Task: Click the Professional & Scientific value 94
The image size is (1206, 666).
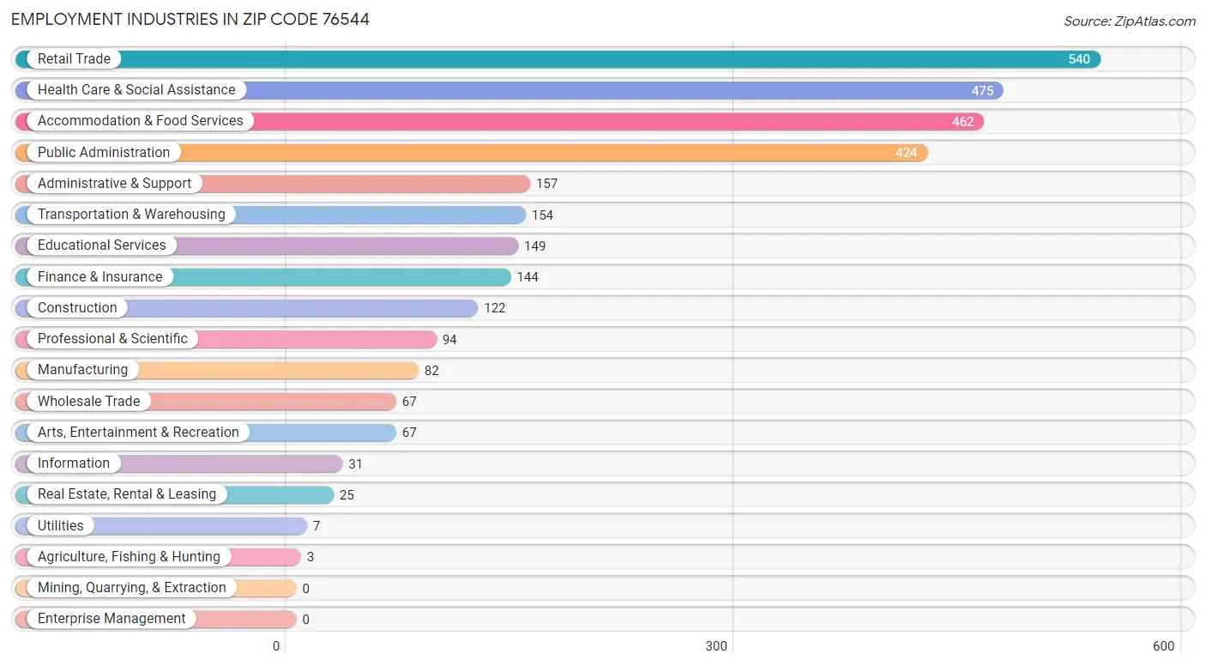Action: [x=449, y=340]
